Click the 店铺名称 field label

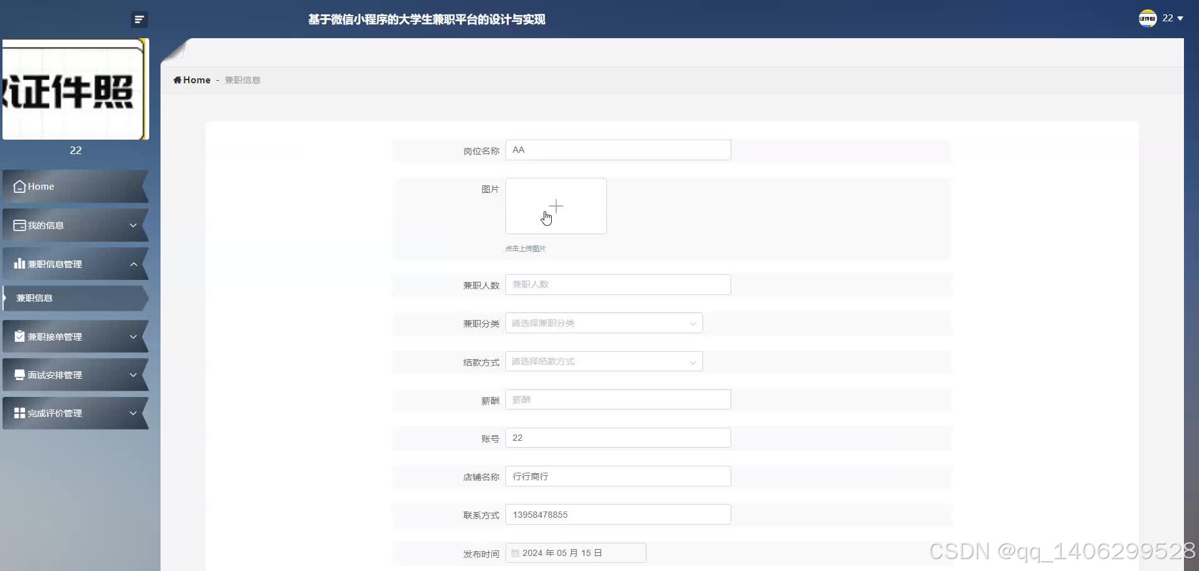click(x=481, y=477)
